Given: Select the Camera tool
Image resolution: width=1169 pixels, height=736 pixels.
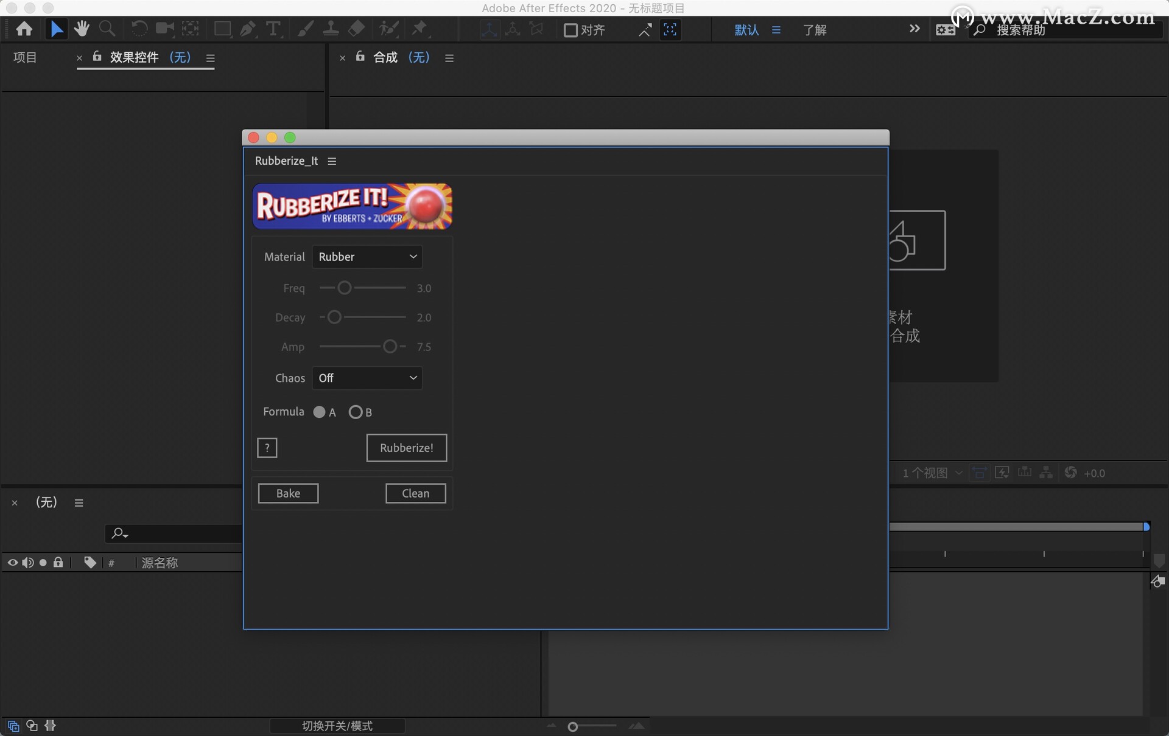Looking at the screenshot, I should pos(164,29).
